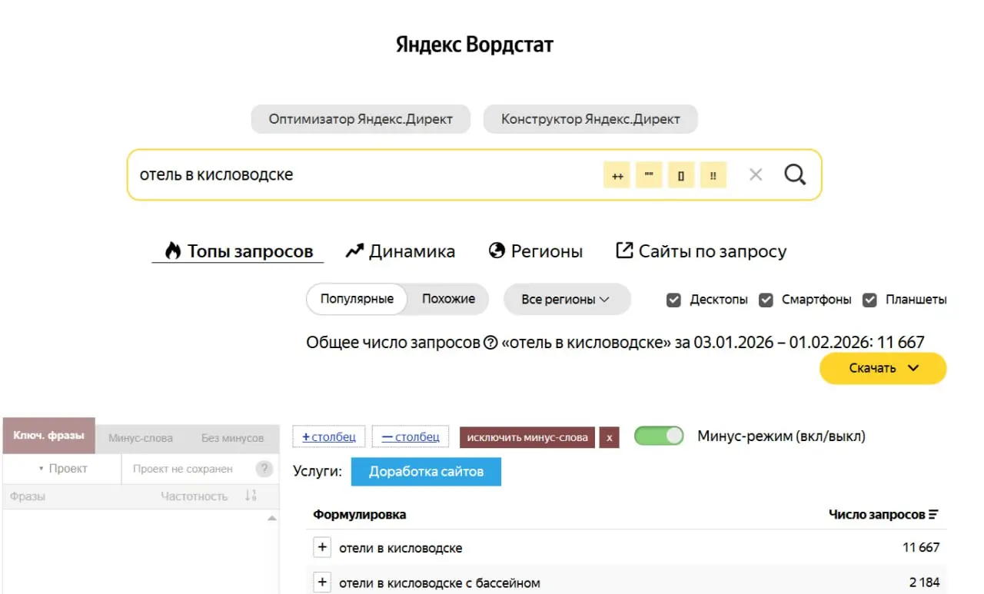Open the Динамика tab

tap(400, 251)
